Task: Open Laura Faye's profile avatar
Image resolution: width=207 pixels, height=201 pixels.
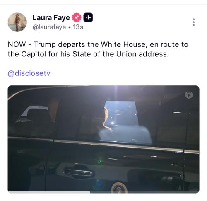Action: [x=17, y=22]
